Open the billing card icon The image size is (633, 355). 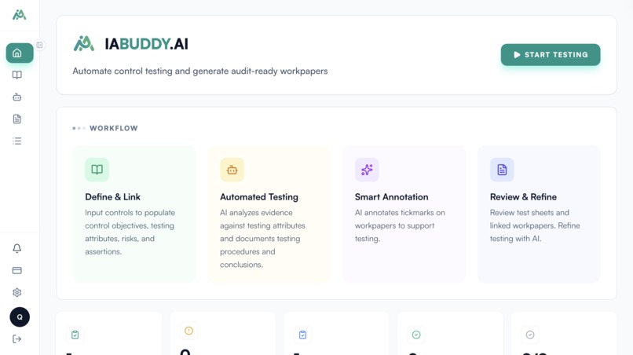17,270
